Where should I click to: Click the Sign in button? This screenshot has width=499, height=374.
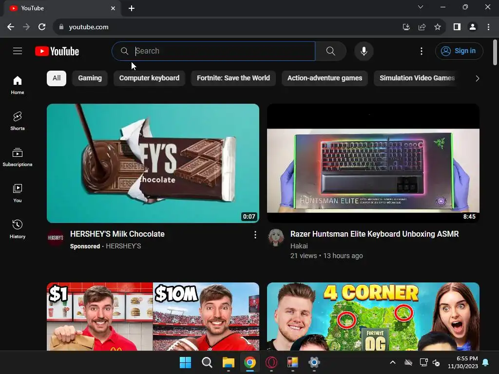tap(459, 51)
